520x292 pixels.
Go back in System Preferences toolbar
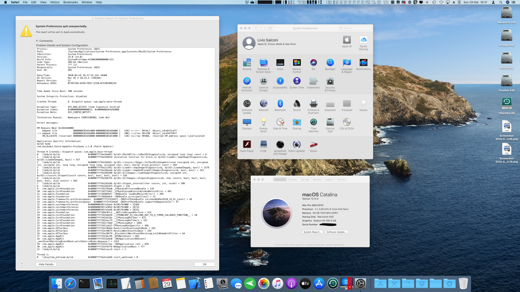(x=256, y=28)
